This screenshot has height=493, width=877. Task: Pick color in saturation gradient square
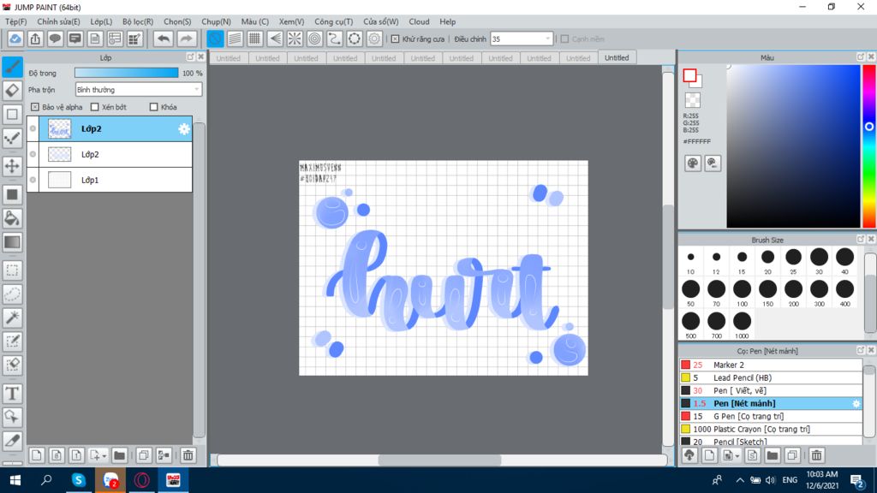click(x=793, y=146)
